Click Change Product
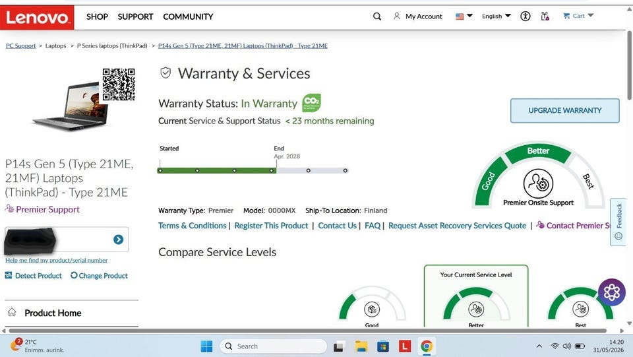Image resolution: width=633 pixels, height=357 pixels. 100,276
